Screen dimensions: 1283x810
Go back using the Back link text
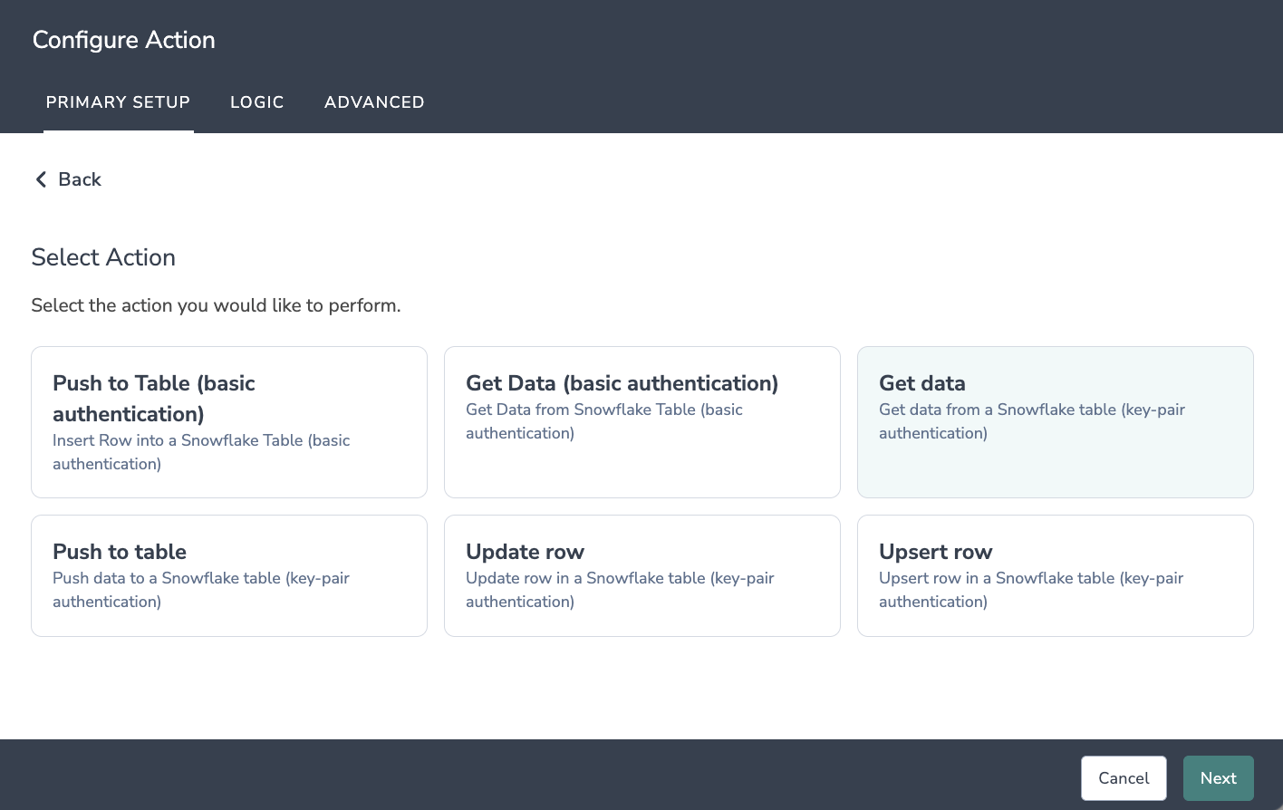80,179
